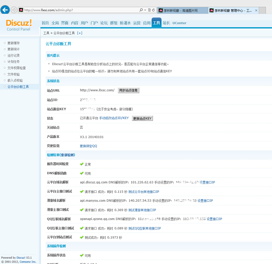Click the product version X3.1 20140101 text
The height and width of the screenshot is (264, 272).
(92, 137)
